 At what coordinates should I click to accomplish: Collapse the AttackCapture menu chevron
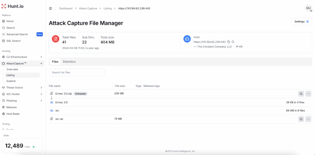(x=41, y=64)
